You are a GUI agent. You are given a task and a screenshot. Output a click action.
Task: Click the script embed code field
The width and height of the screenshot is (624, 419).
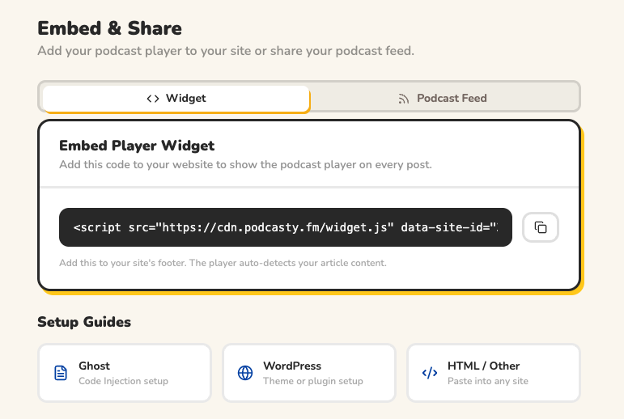(x=286, y=227)
